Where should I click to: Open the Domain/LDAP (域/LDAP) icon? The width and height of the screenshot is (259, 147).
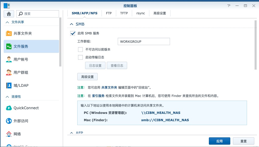(x=9, y=85)
